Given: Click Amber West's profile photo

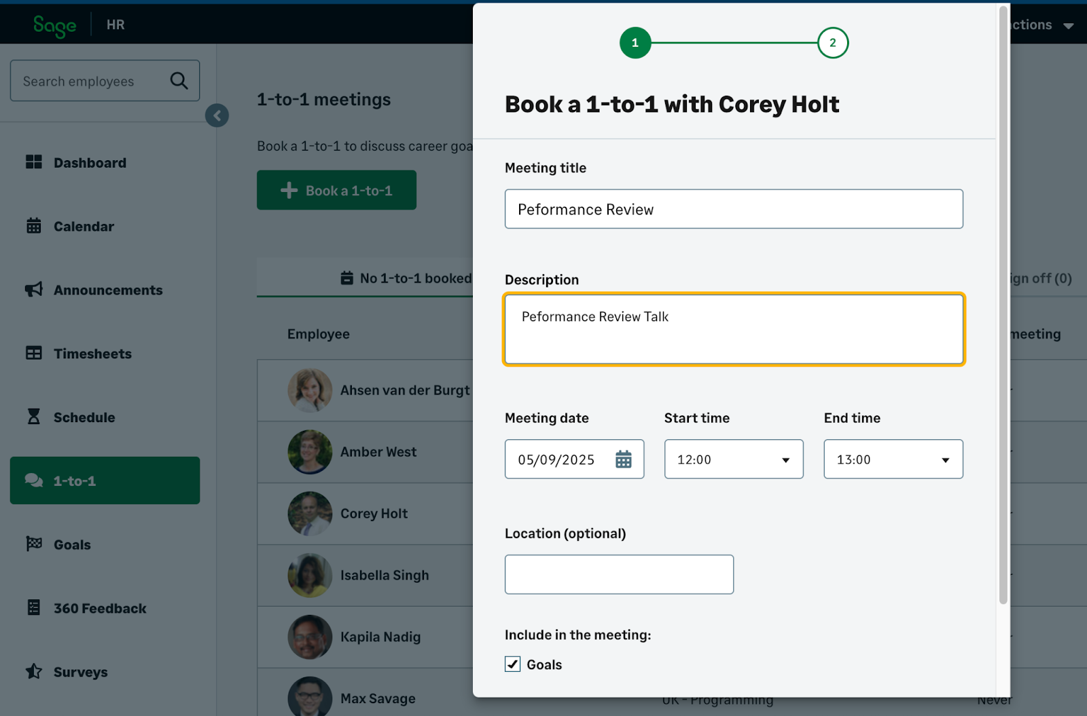Looking at the screenshot, I should (310, 452).
